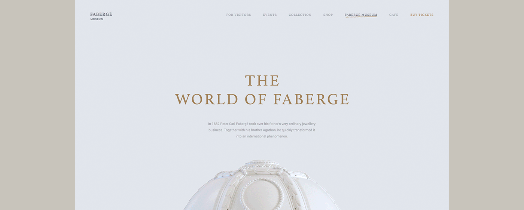Image resolution: width=524 pixels, height=210 pixels.
Task: Open the Collection navigation link
Action: (x=300, y=15)
